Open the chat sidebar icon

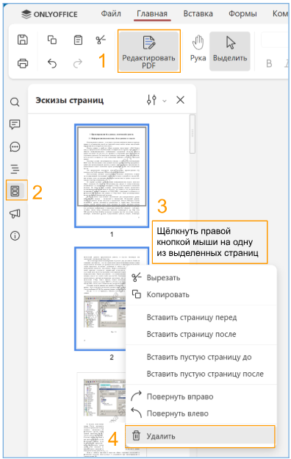coord(15,146)
